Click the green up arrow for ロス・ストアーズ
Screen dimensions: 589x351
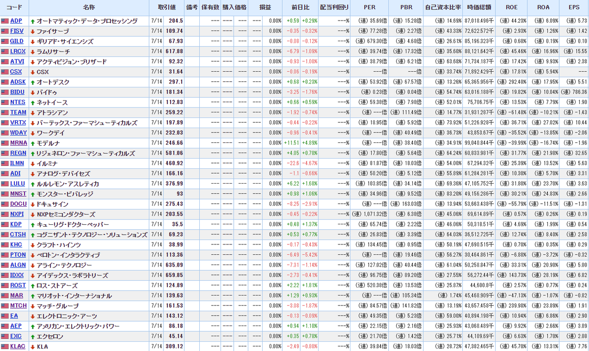tap(32, 286)
